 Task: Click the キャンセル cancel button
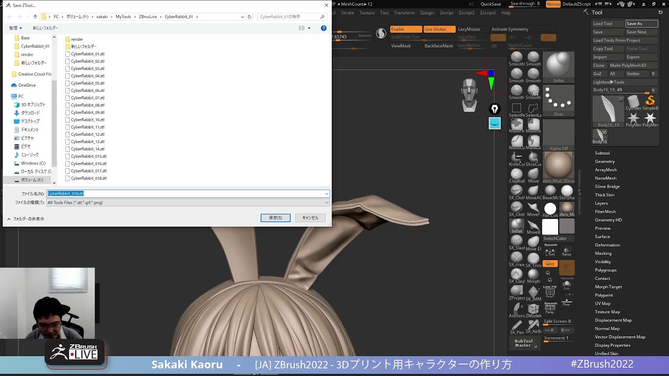coord(310,218)
